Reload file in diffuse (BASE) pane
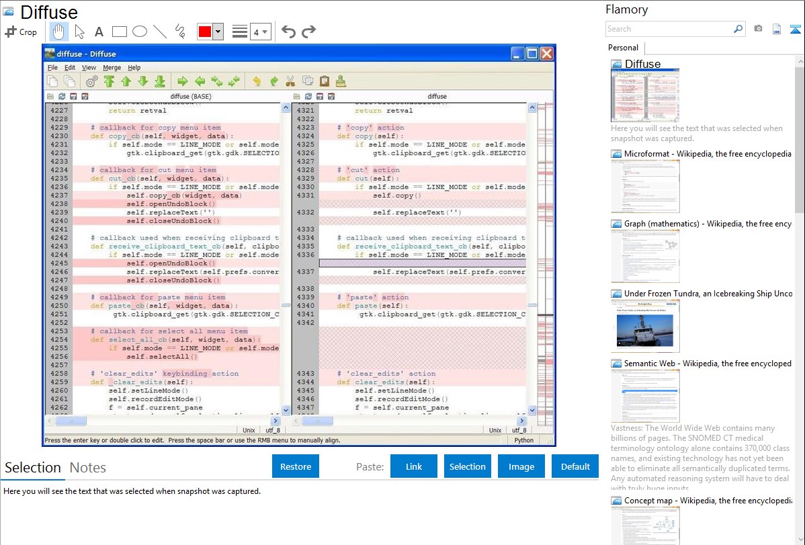The width and height of the screenshot is (805, 545). (62, 97)
